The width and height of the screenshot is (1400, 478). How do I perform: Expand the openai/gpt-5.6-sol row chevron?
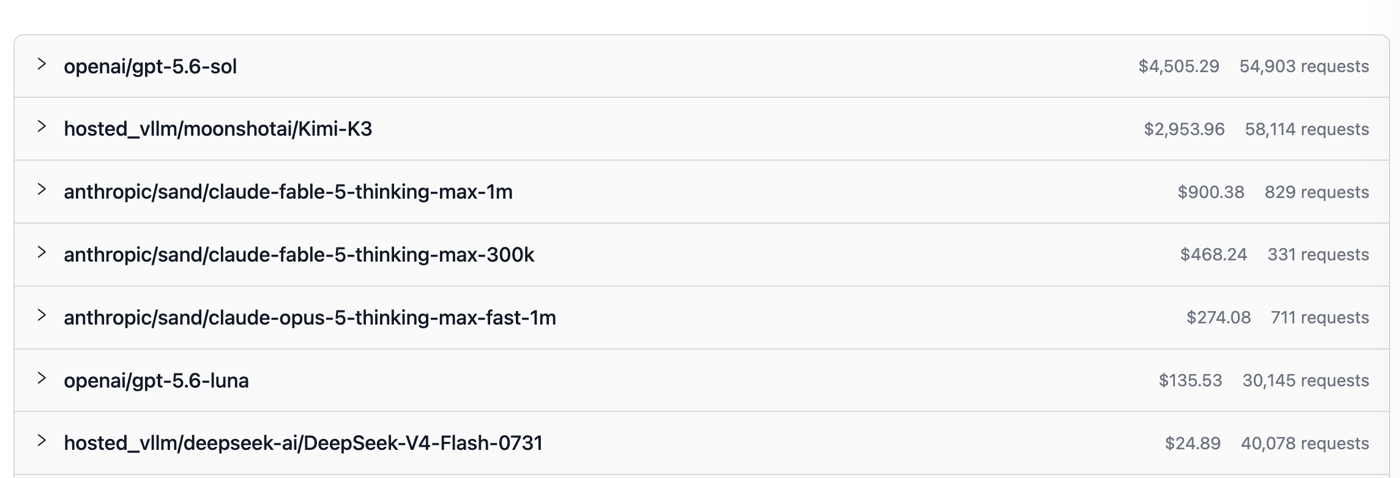(42, 64)
